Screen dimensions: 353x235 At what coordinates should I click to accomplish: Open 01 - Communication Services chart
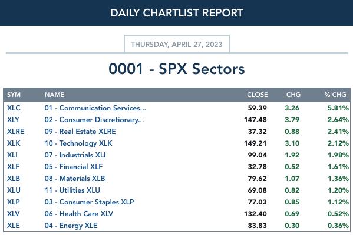tap(95, 108)
